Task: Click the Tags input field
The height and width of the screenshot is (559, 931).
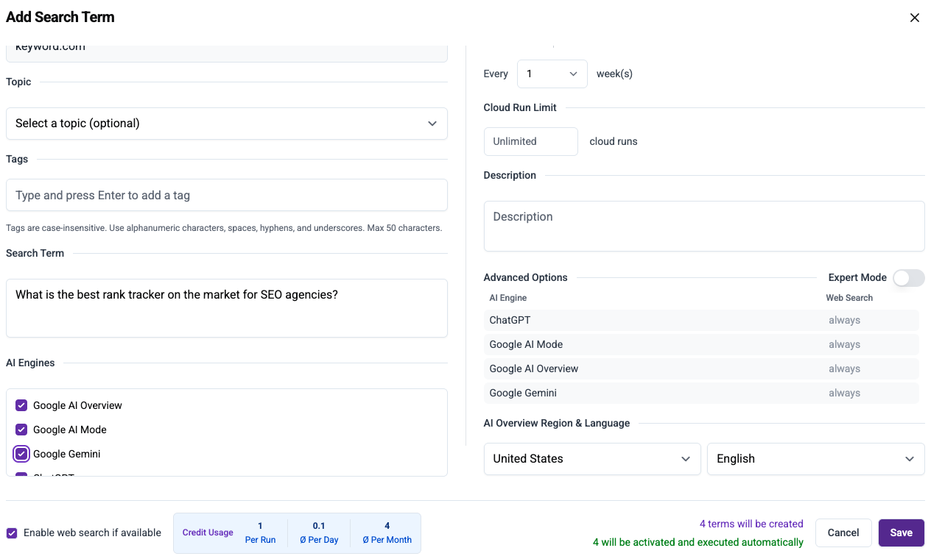Action: tap(227, 195)
